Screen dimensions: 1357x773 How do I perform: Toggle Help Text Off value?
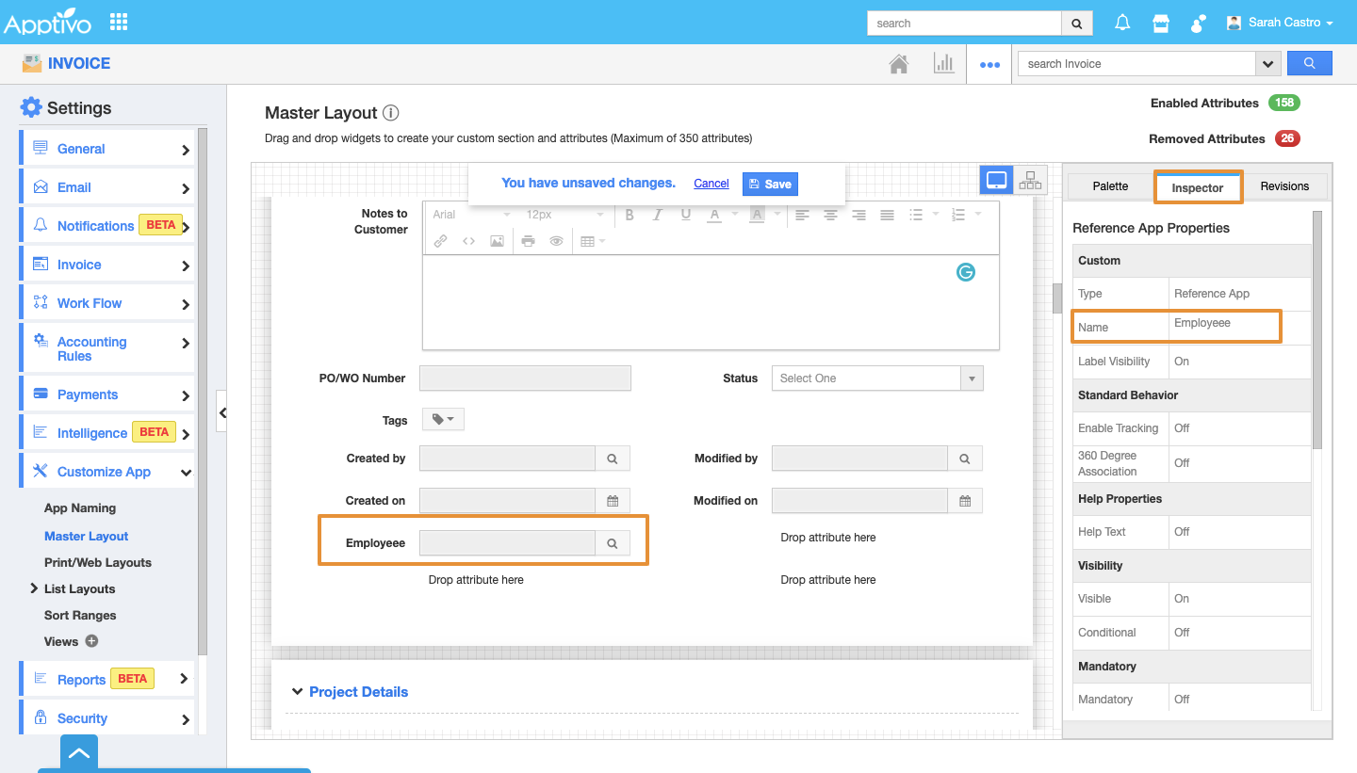coord(1182,532)
